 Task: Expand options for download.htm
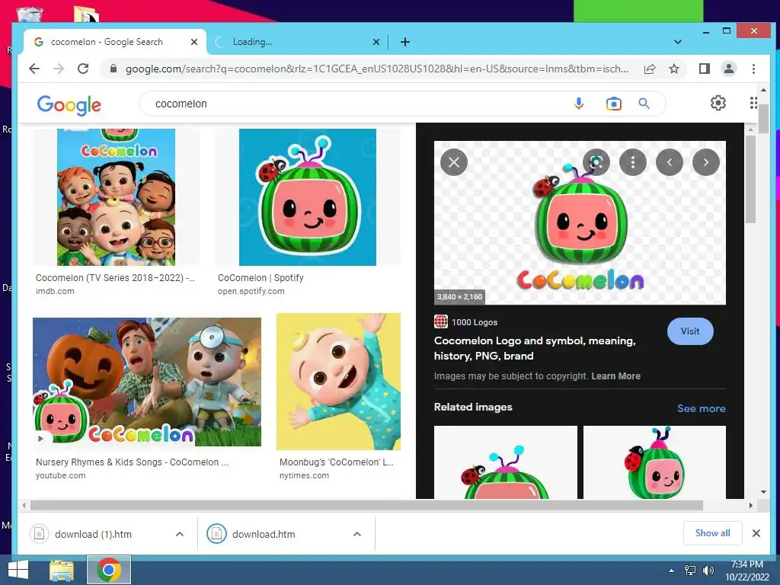[x=357, y=534]
